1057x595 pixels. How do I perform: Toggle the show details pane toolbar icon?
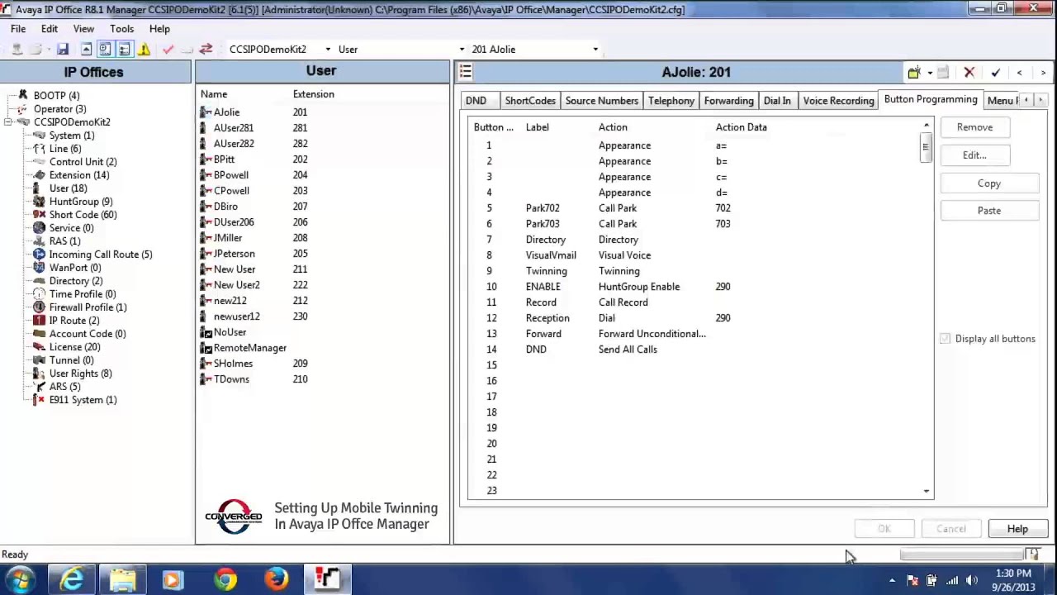(x=124, y=50)
